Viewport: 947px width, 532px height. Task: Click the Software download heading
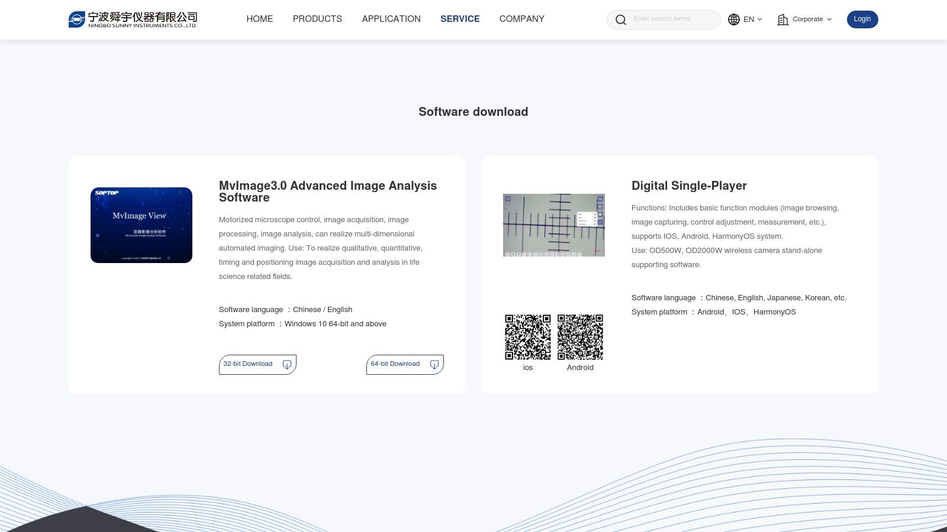click(474, 112)
